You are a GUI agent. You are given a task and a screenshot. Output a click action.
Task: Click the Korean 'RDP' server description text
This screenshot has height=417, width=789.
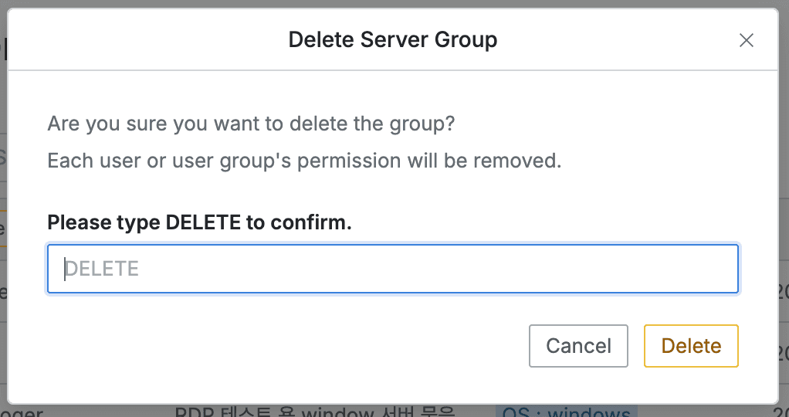(315, 411)
